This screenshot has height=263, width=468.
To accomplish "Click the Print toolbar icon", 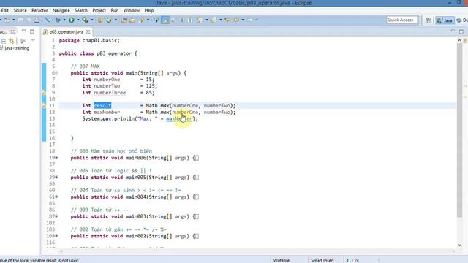I will (37, 20).
